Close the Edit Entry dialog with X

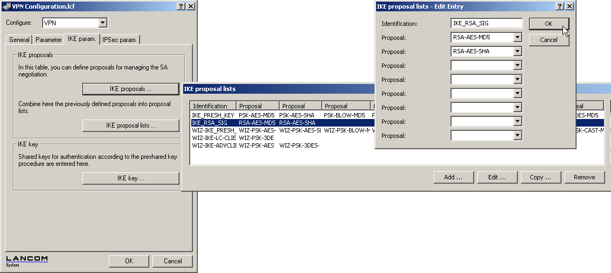click(569, 6)
